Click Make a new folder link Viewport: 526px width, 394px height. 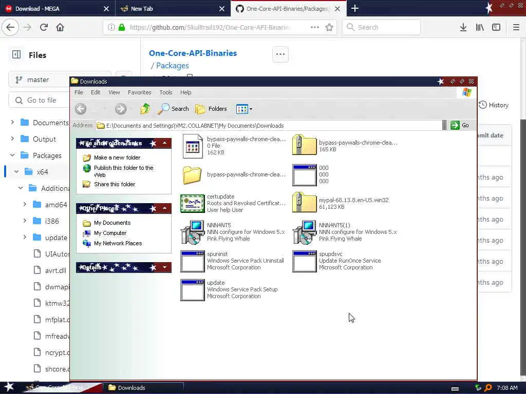pos(117,157)
